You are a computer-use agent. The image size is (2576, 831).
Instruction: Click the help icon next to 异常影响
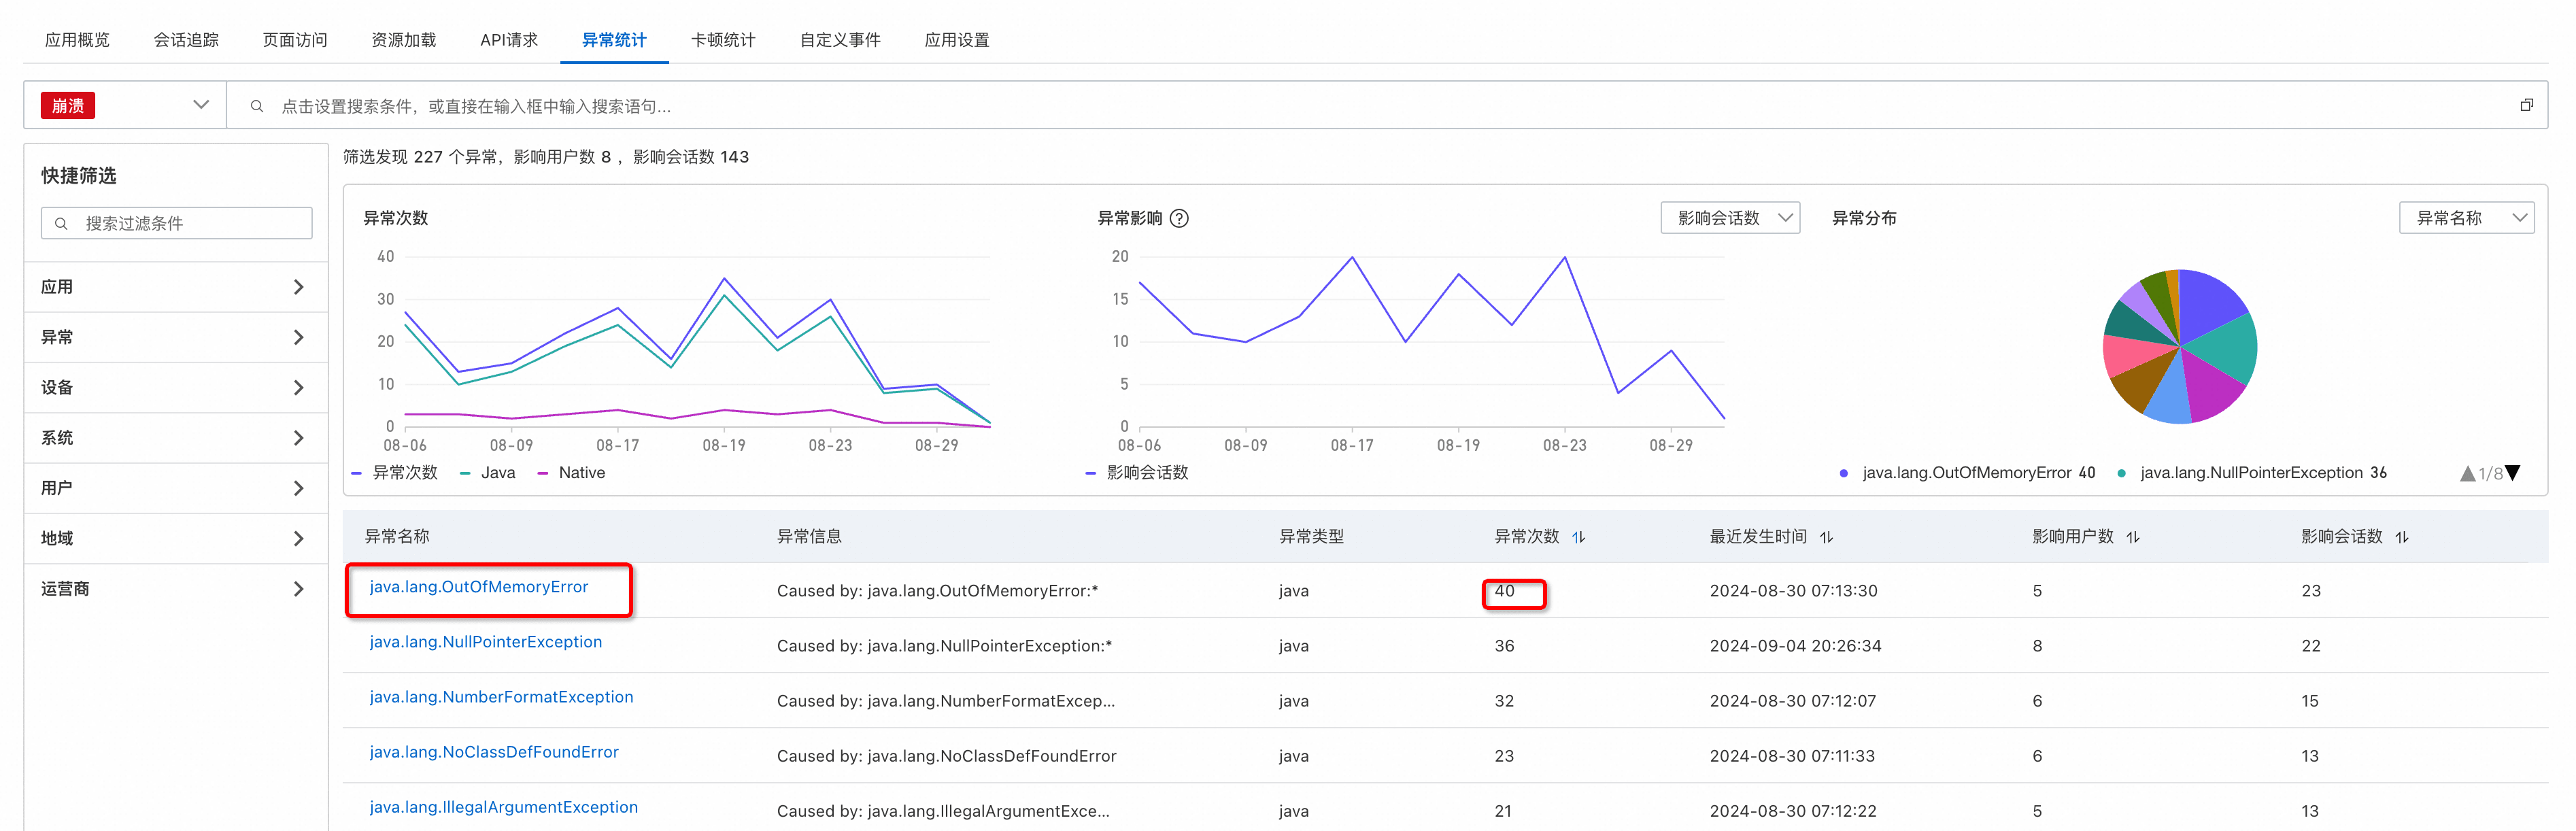1179,218
